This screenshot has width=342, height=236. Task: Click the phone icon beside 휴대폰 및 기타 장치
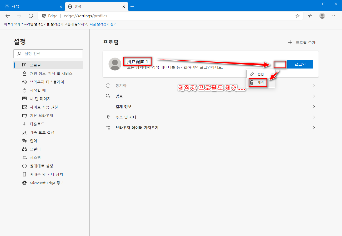click(24, 174)
